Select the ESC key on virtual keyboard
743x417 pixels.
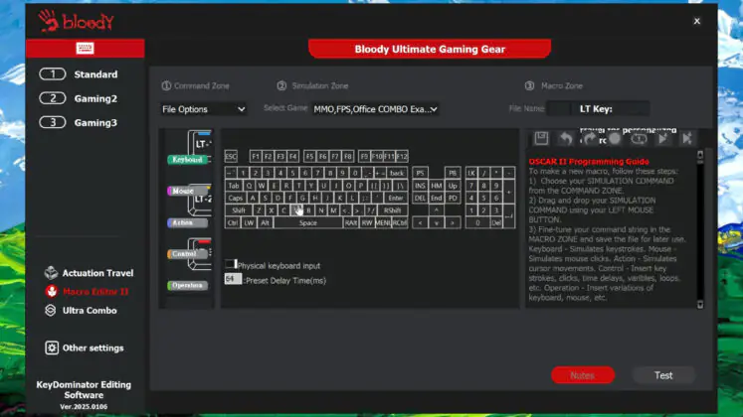231,157
